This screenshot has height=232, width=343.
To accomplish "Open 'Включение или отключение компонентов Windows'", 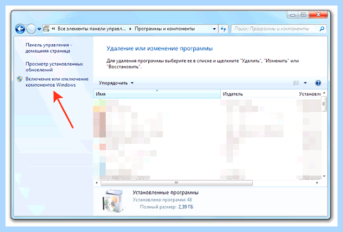I will click(57, 82).
